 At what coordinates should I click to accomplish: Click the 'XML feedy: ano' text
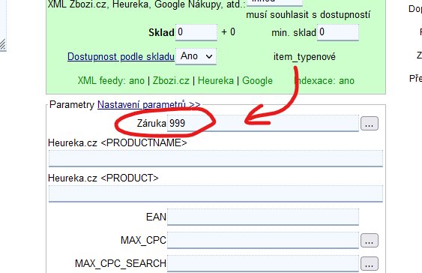pos(111,81)
